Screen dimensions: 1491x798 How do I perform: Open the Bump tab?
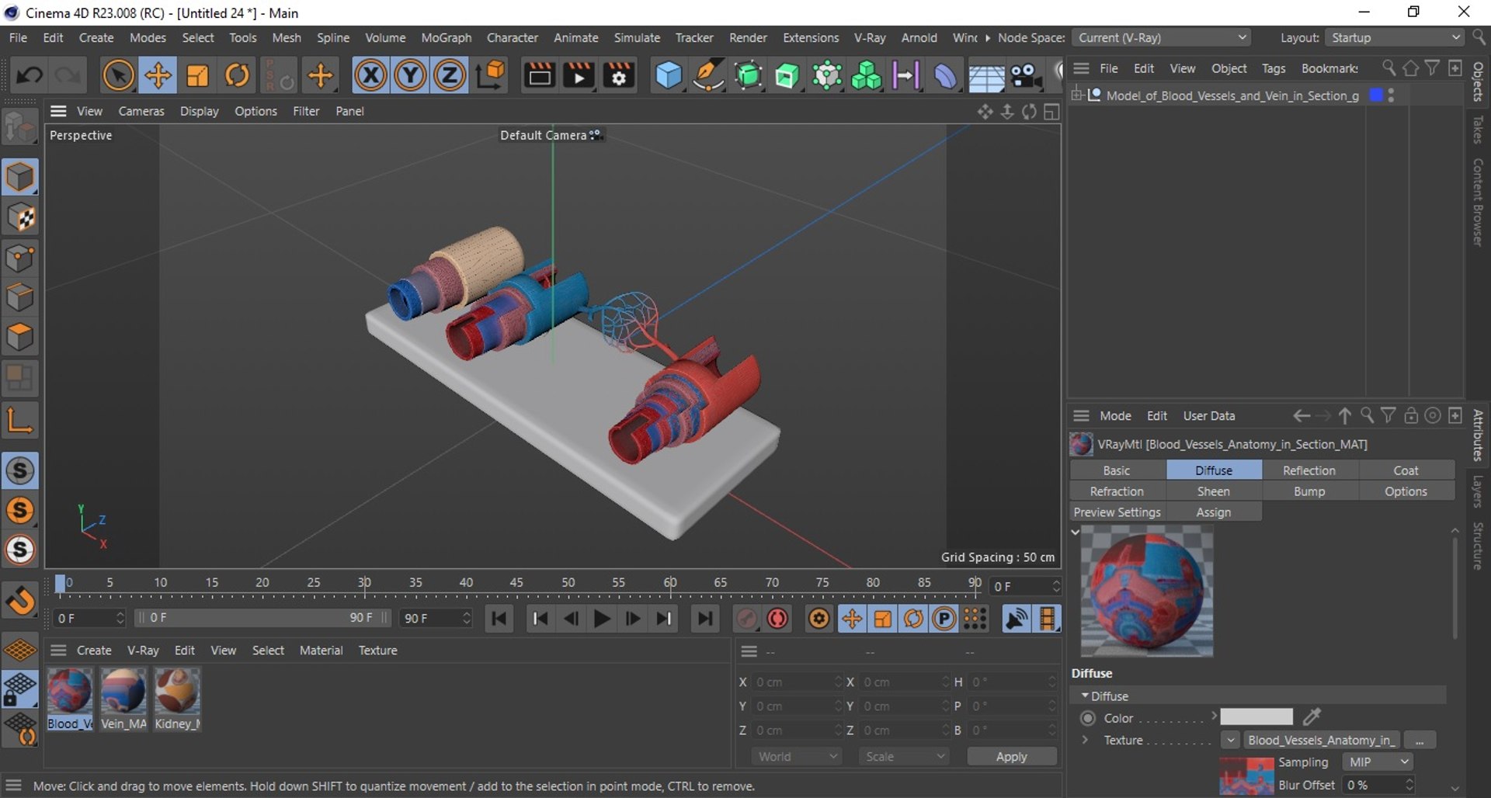1309,491
